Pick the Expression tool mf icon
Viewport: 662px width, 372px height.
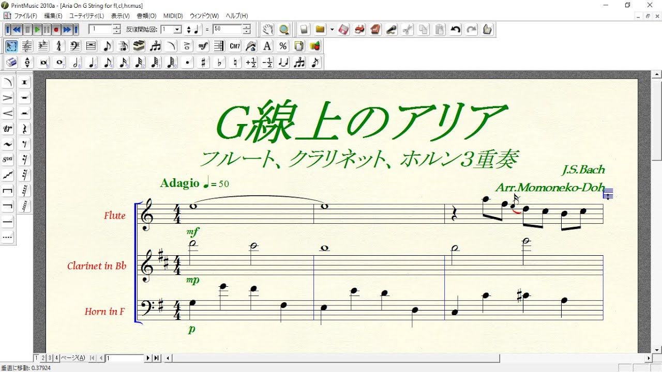pos(203,47)
